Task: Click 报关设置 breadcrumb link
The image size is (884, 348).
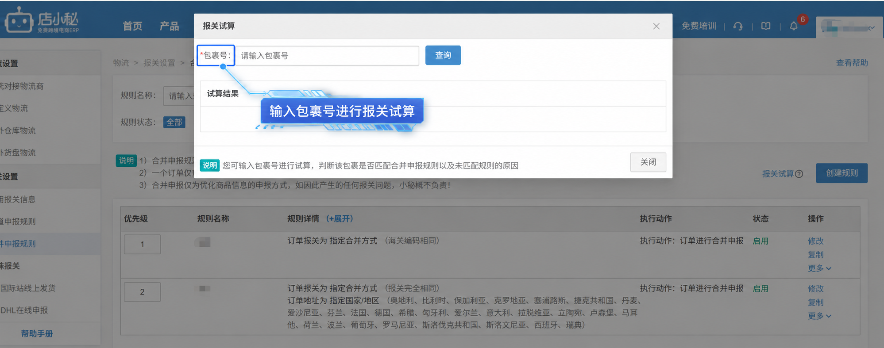Action: 159,63
